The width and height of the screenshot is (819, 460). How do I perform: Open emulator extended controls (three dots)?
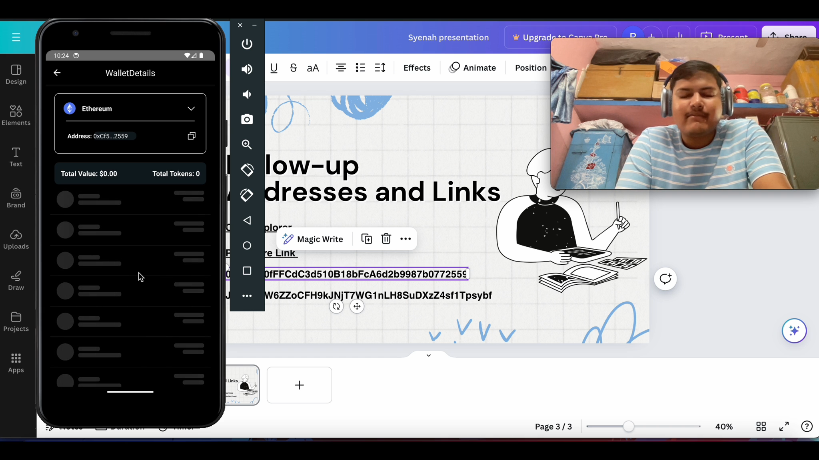(x=247, y=296)
